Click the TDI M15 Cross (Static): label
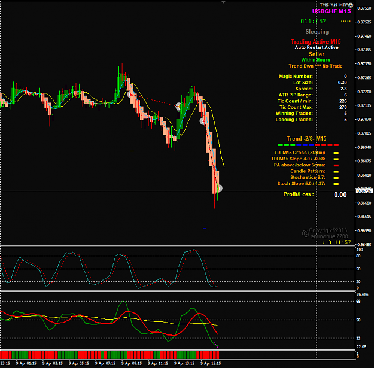 click(300, 153)
